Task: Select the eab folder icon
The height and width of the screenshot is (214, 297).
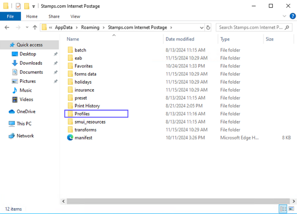Action: click(x=70, y=58)
